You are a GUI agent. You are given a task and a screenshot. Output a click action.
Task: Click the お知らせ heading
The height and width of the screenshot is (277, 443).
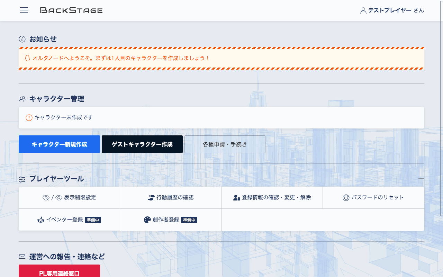43,39
